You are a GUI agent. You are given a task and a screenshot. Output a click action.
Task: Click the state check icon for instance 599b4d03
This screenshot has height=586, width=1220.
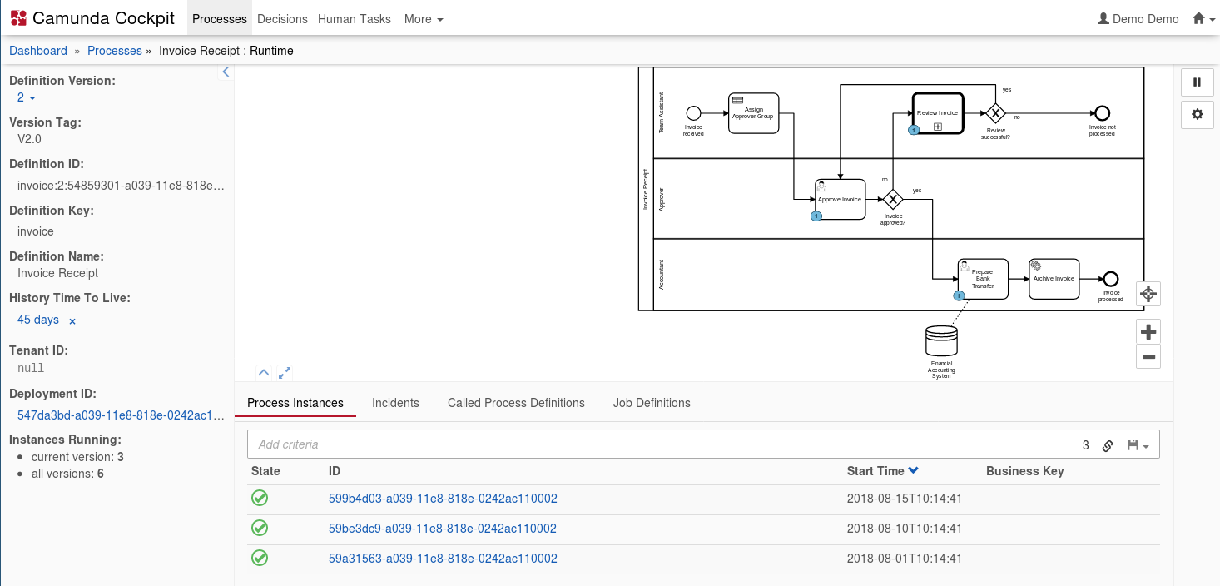[260, 498]
